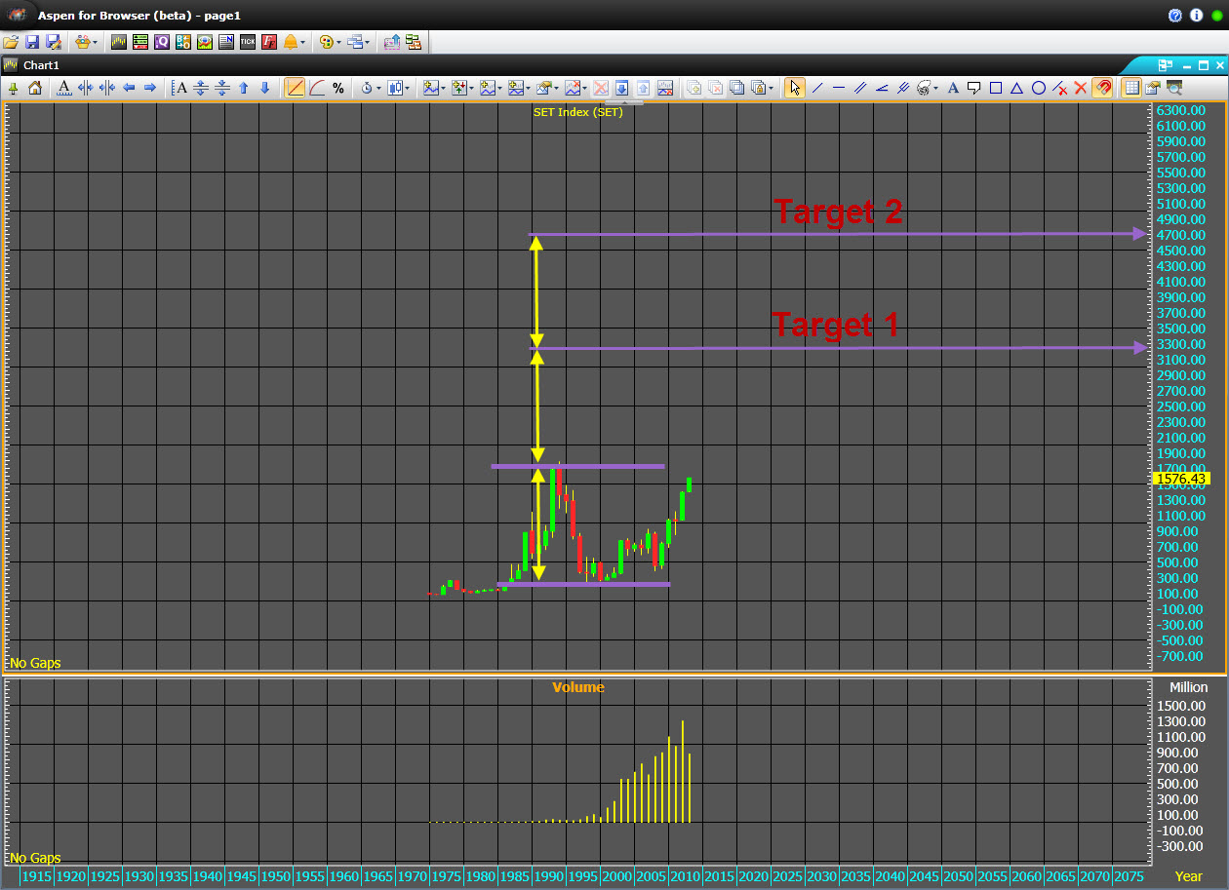Open the news window N icon
The height and width of the screenshot is (890, 1229).
[x=226, y=42]
